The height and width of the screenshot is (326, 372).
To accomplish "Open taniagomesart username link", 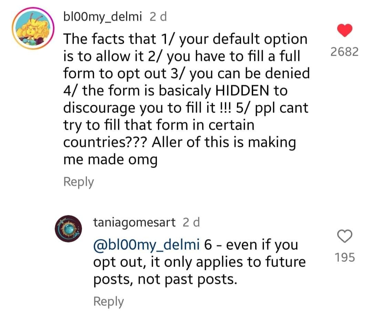I will click(x=134, y=222).
